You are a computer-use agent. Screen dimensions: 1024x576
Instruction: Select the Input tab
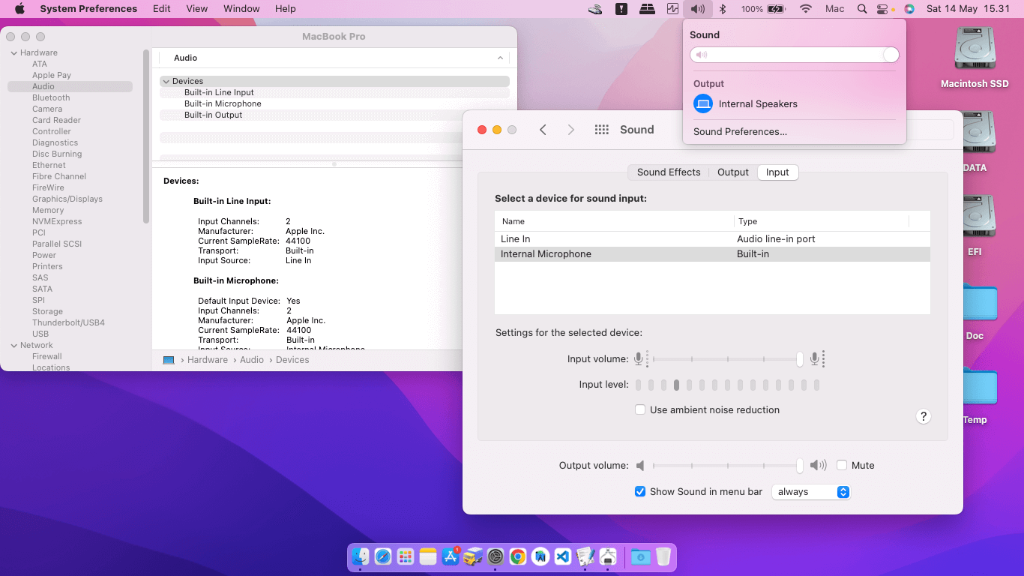[777, 172]
